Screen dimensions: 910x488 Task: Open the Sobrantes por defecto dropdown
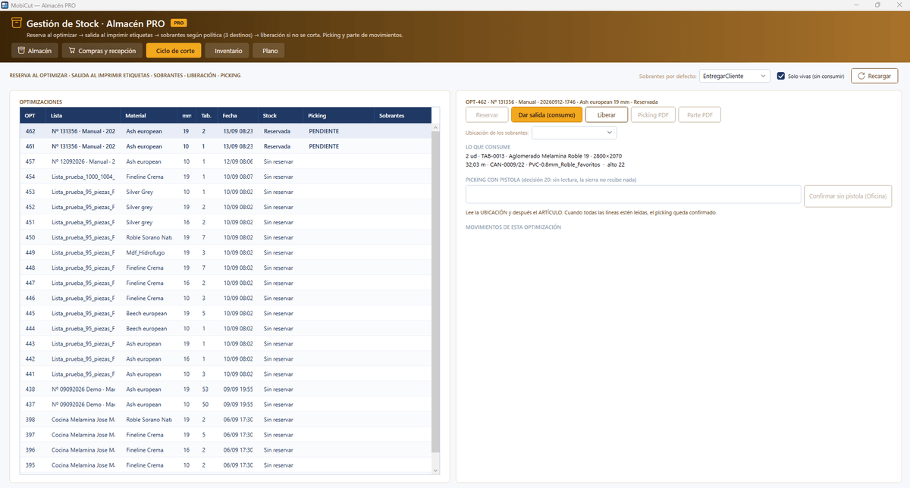click(734, 76)
